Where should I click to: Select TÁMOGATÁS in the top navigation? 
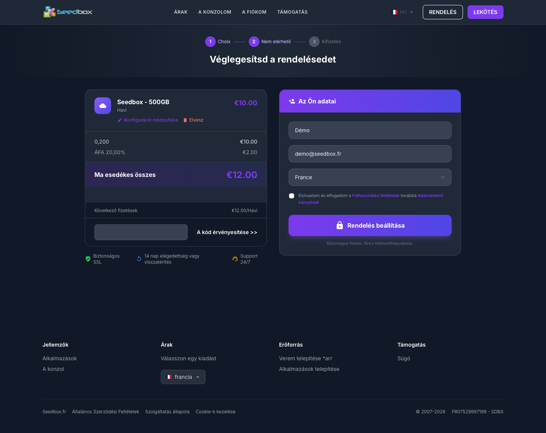pyautogui.click(x=292, y=12)
